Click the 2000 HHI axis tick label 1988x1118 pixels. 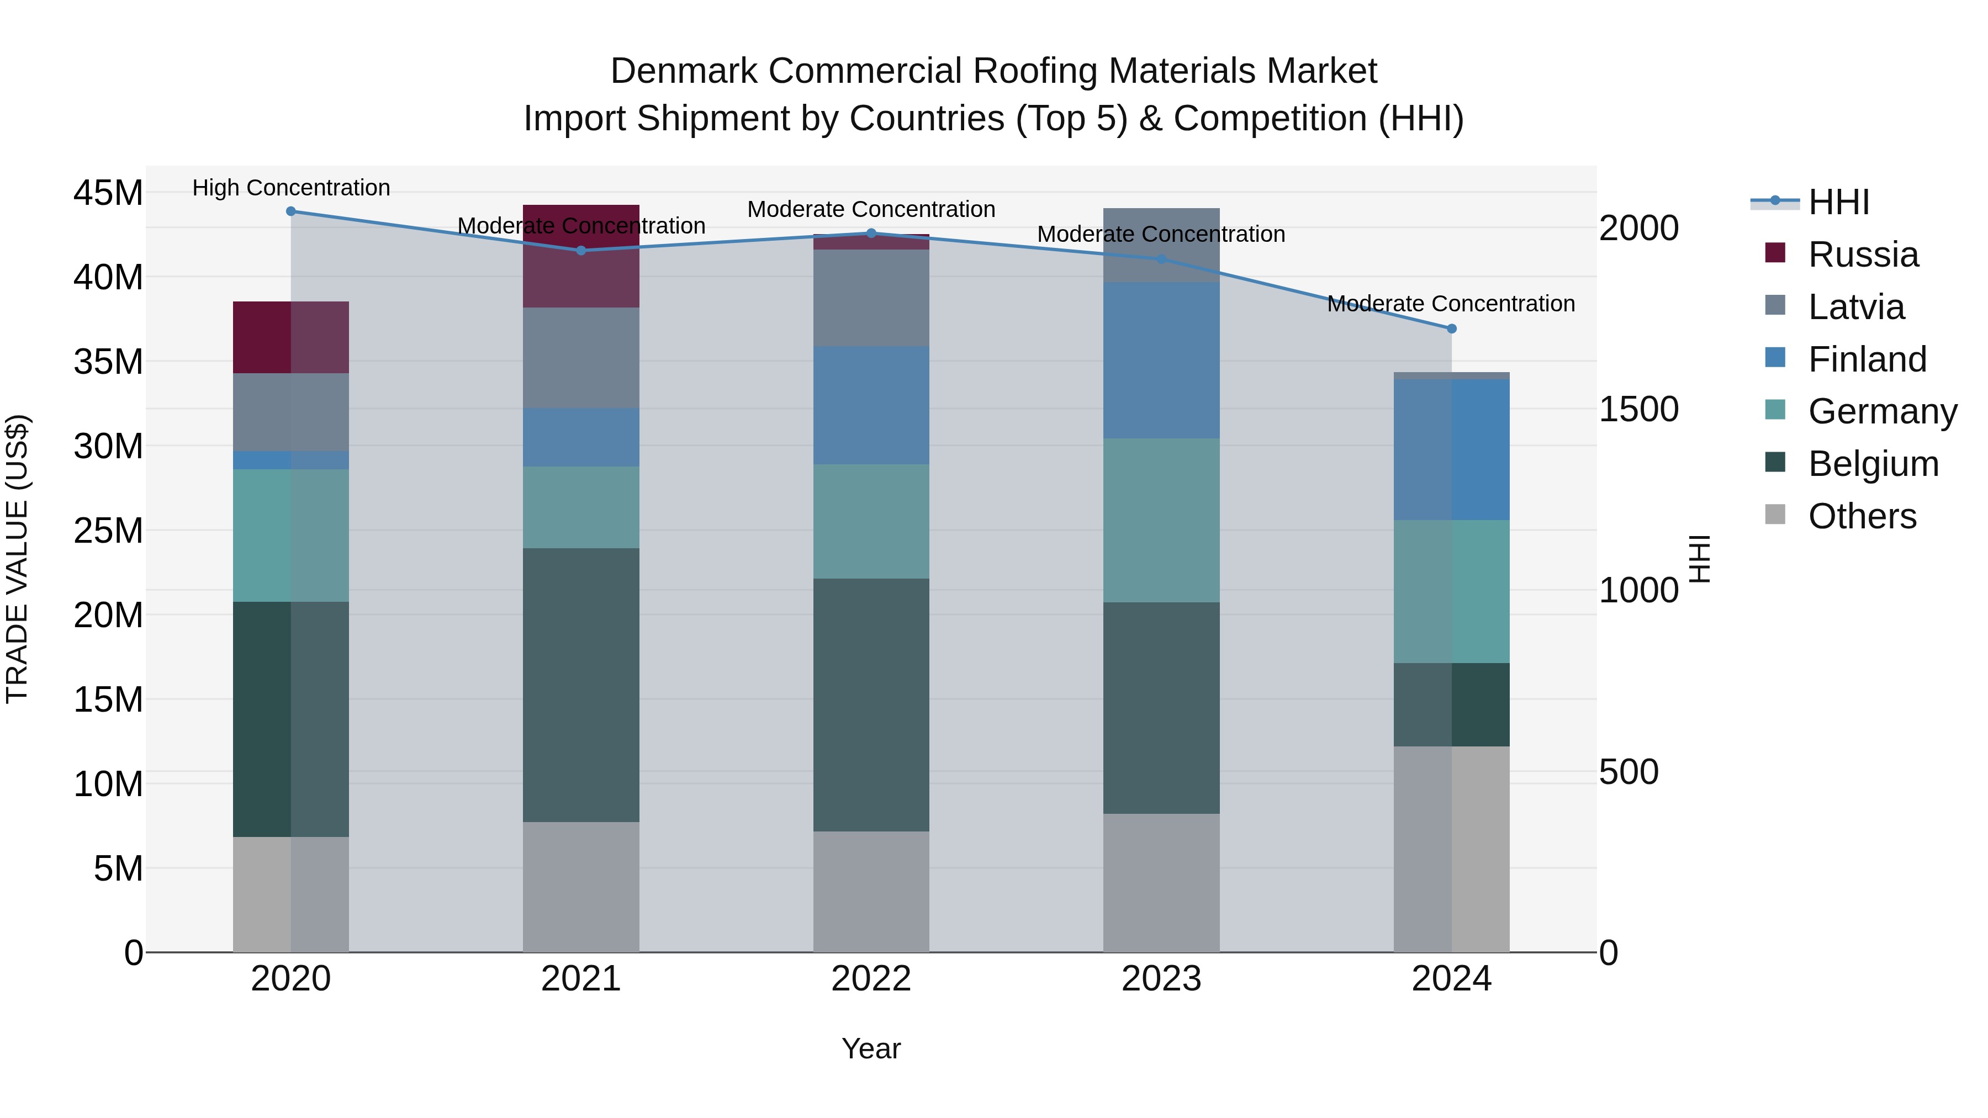(x=1639, y=229)
